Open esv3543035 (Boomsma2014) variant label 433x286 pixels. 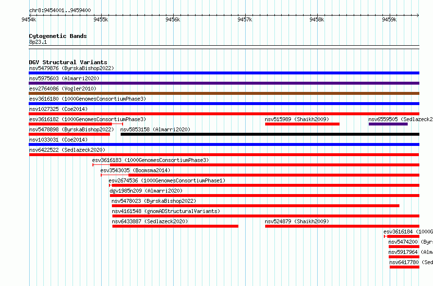click(135, 170)
